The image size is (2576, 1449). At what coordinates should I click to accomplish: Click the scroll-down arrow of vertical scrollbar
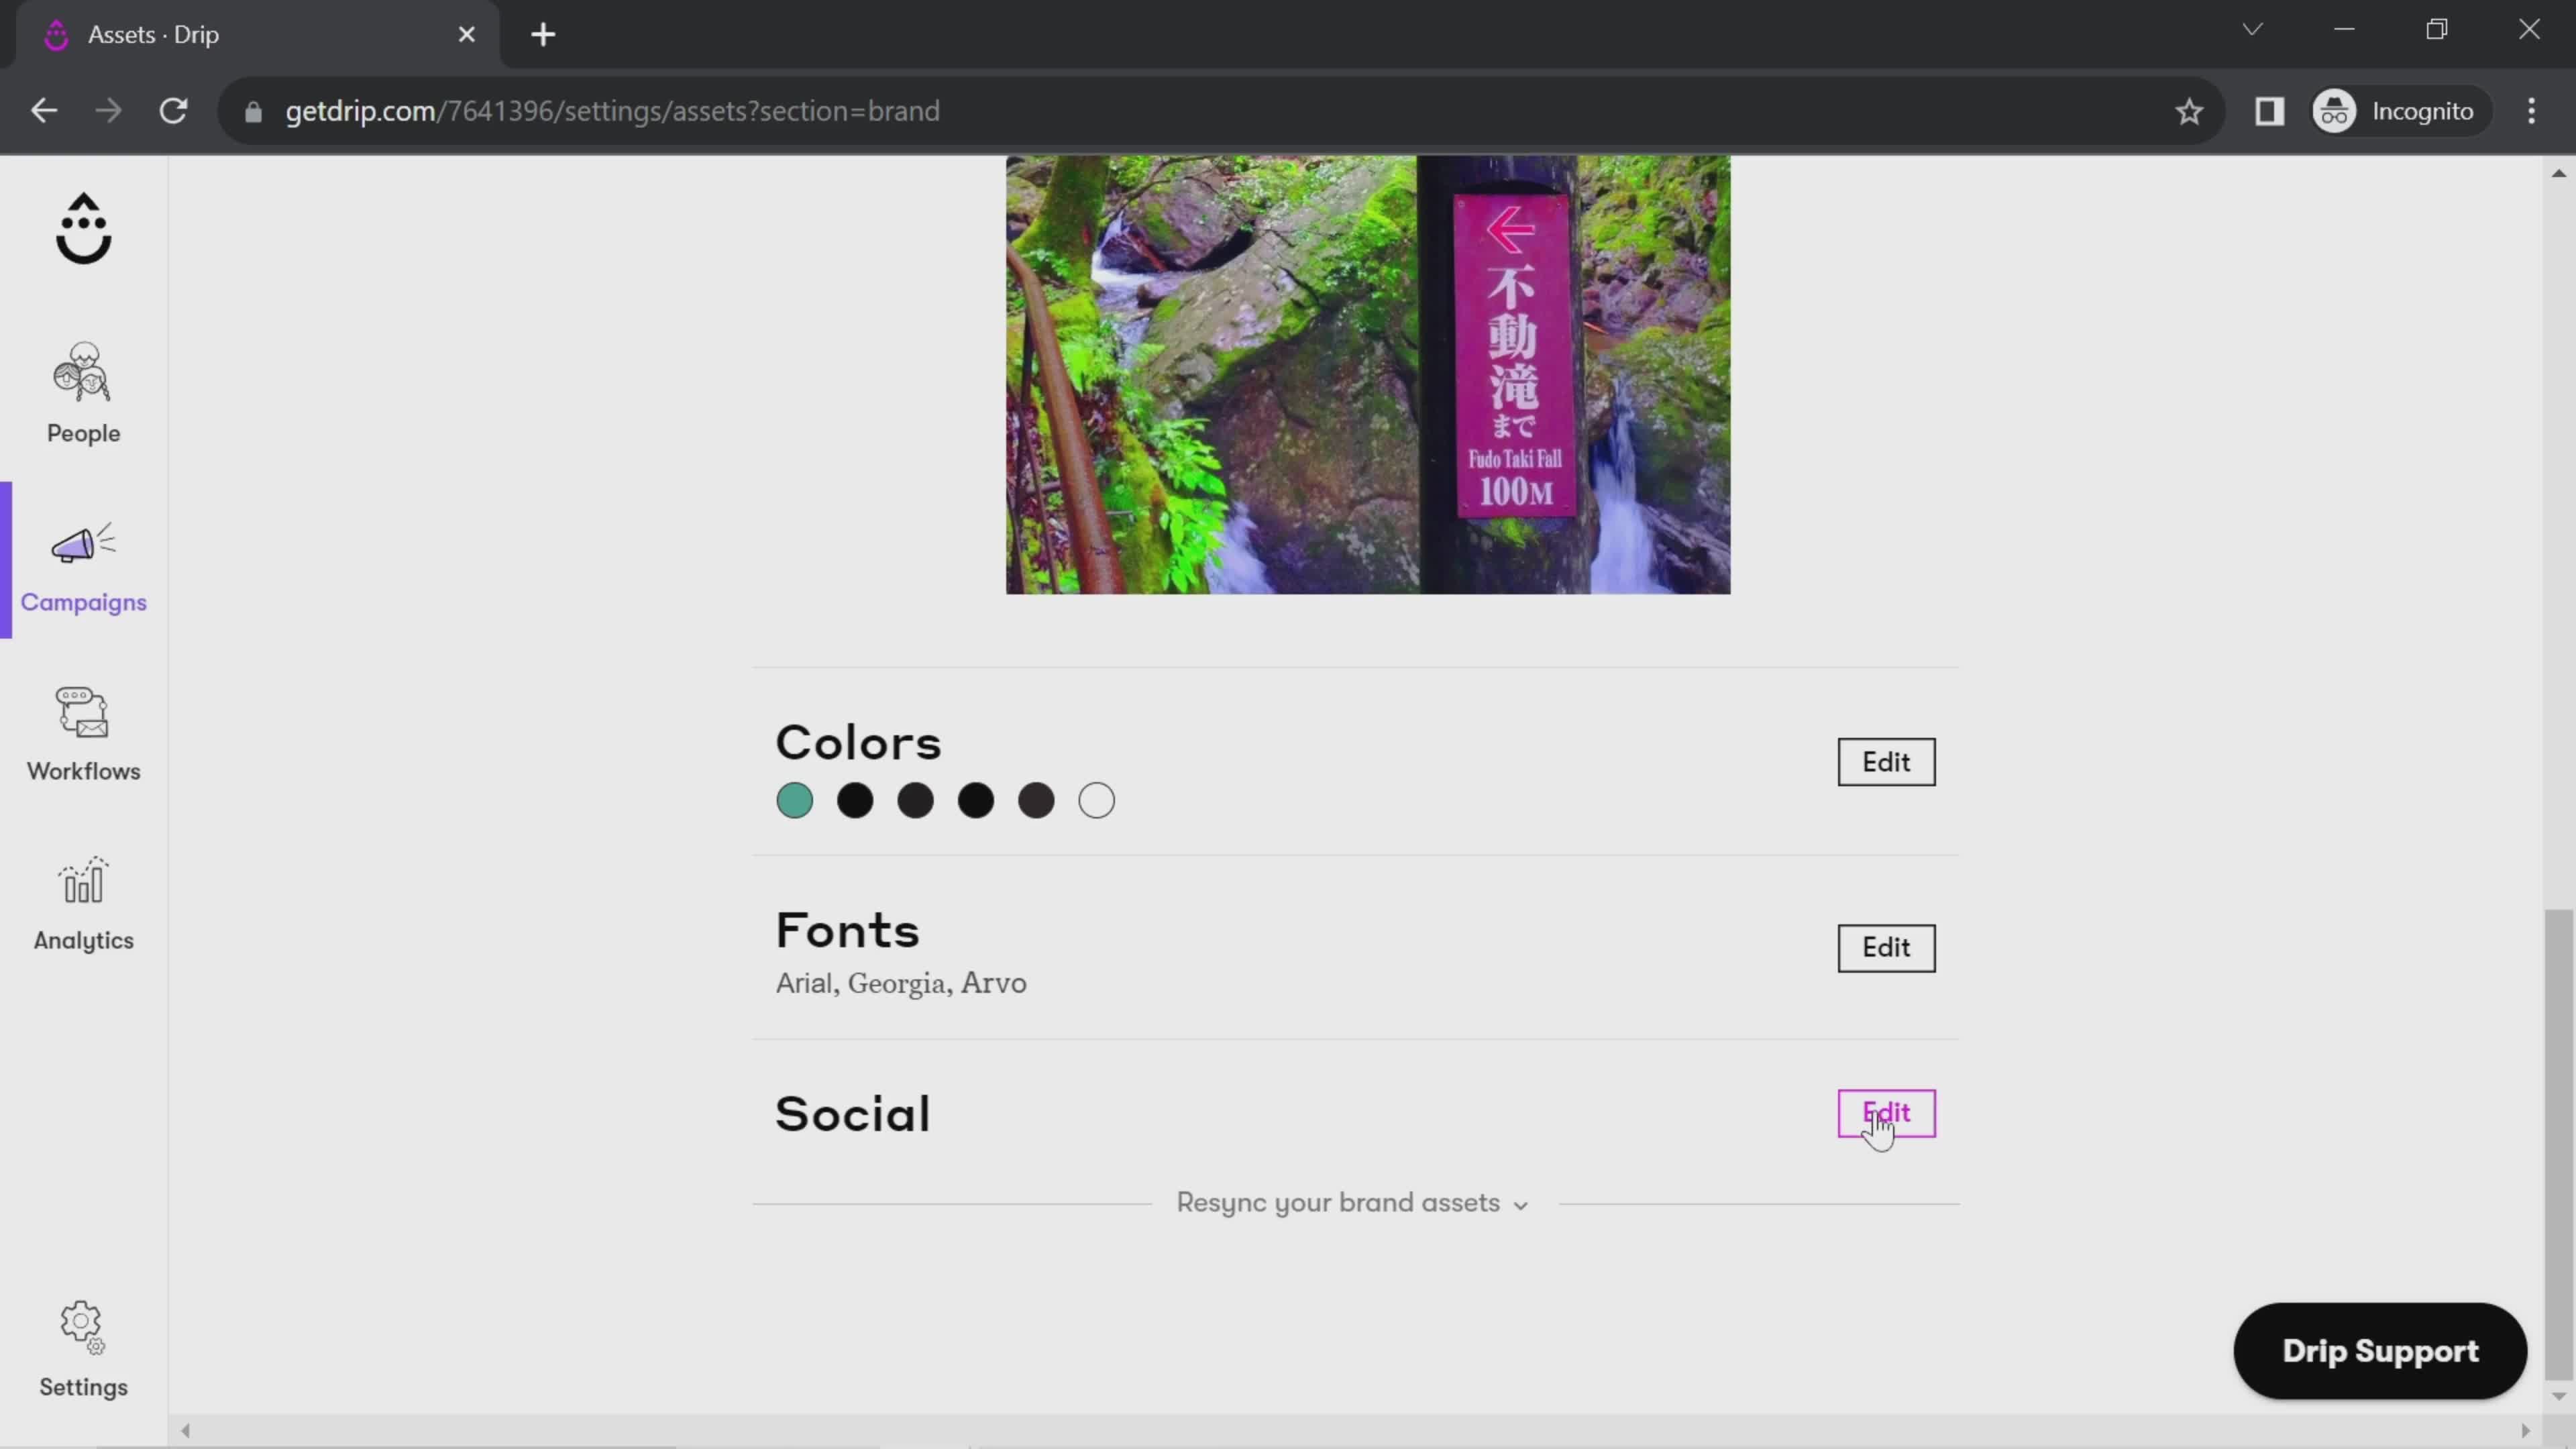click(2558, 1395)
